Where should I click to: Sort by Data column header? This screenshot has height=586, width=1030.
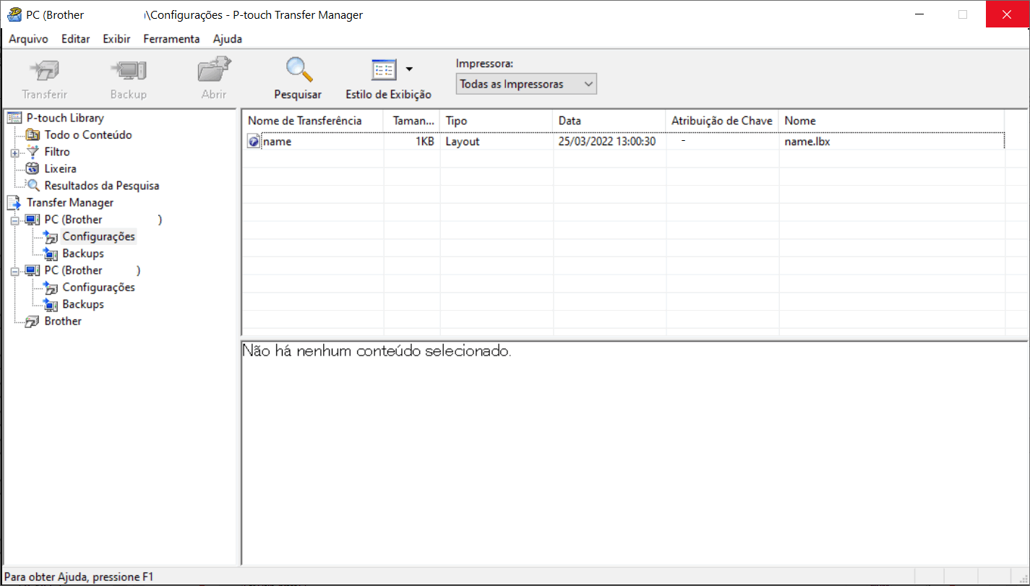click(x=609, y=121)
